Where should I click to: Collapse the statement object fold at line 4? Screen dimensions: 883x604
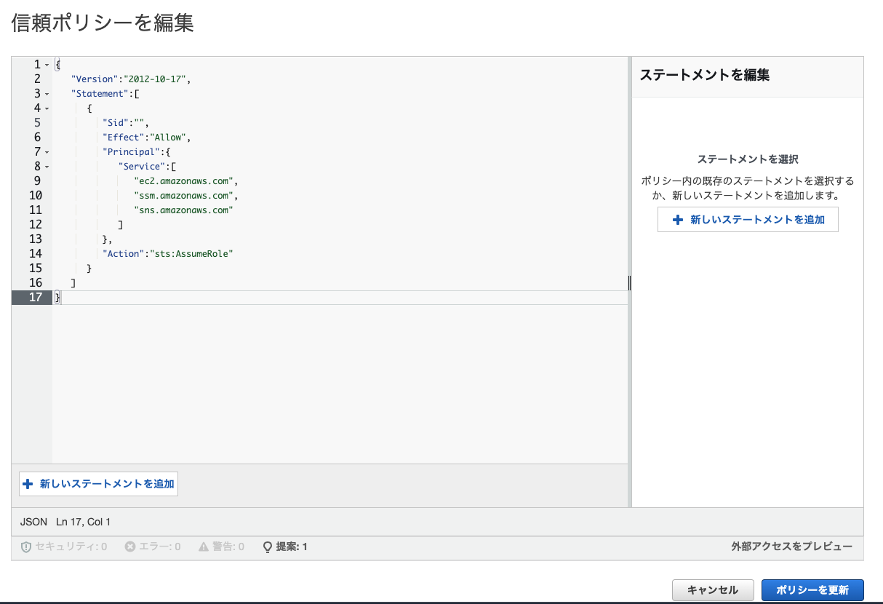click(x=48, y=108)
